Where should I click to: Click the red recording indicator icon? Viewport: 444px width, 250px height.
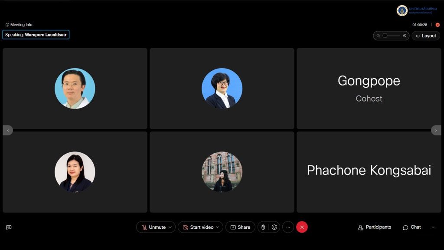(x=437, y=25)
